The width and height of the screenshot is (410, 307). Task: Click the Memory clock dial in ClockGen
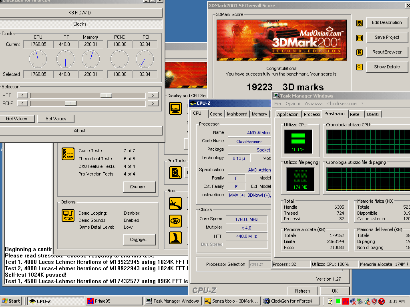[x=91, y=59]
